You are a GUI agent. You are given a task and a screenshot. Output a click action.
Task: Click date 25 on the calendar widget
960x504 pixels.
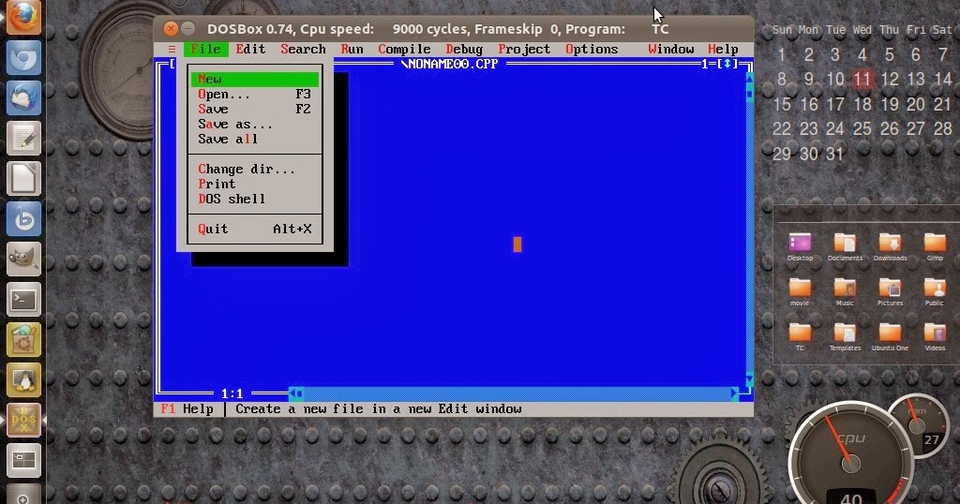pyautogui.click(x=862, y=128)
